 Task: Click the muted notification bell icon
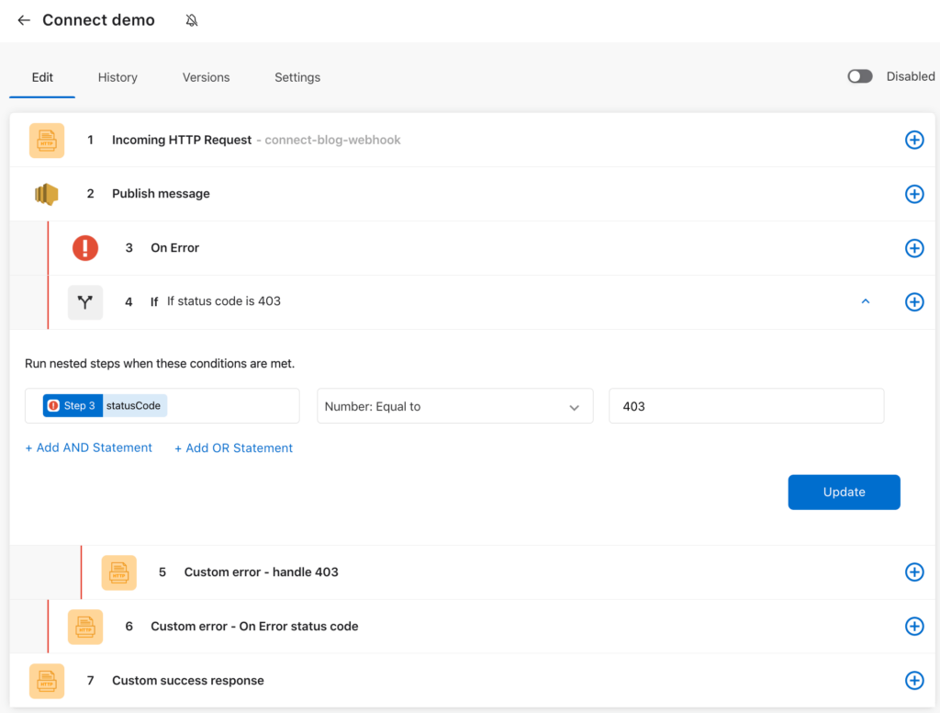tap(192, 20)
